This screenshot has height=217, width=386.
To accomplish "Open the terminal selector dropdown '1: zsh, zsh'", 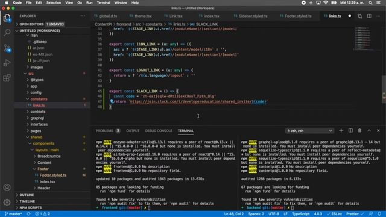I will [309, 131].
